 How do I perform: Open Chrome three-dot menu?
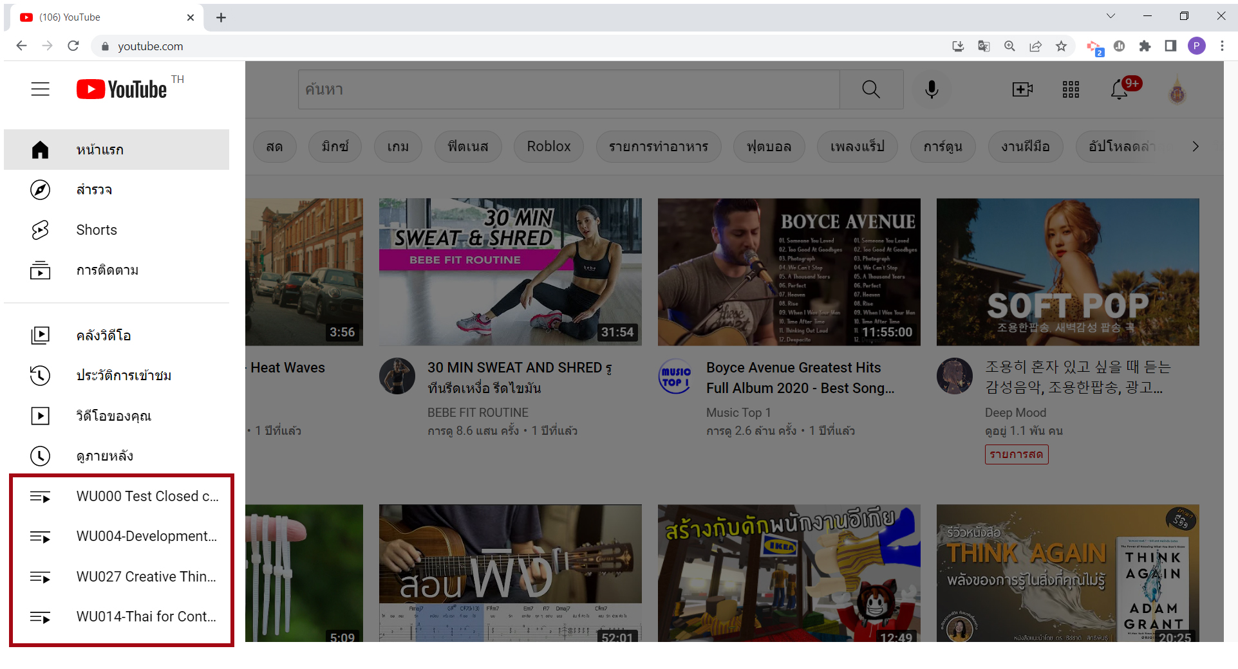coord(1222,46)
